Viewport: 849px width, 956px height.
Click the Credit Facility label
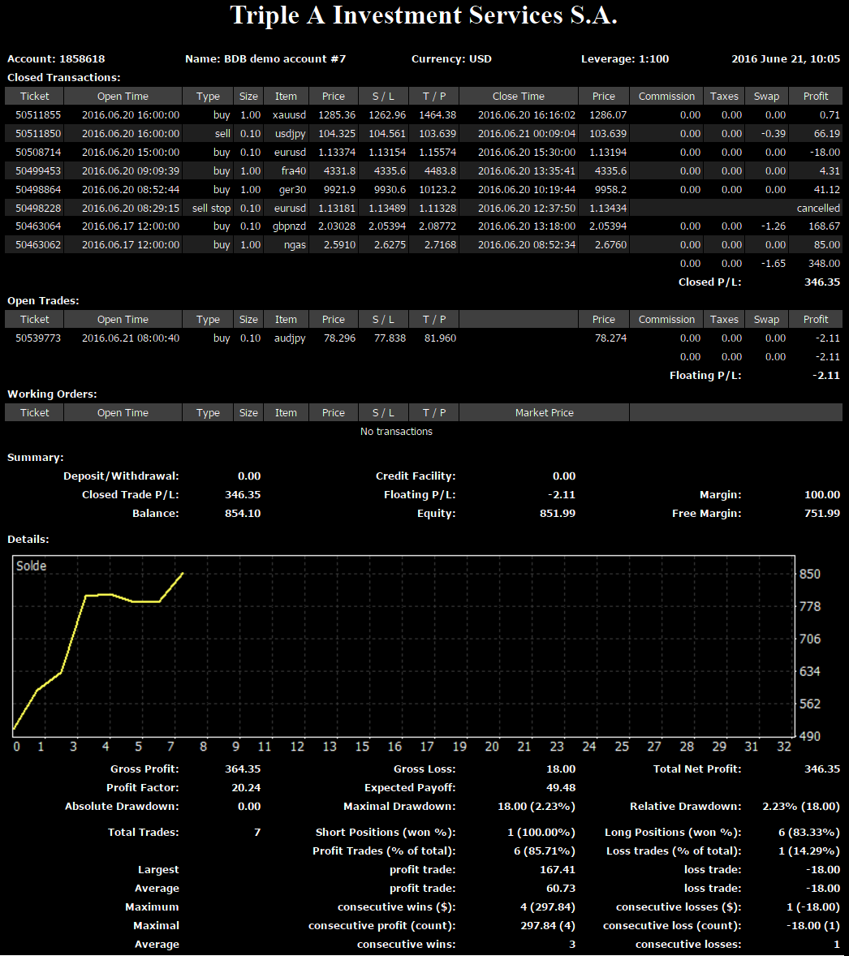tap(416, 476)
